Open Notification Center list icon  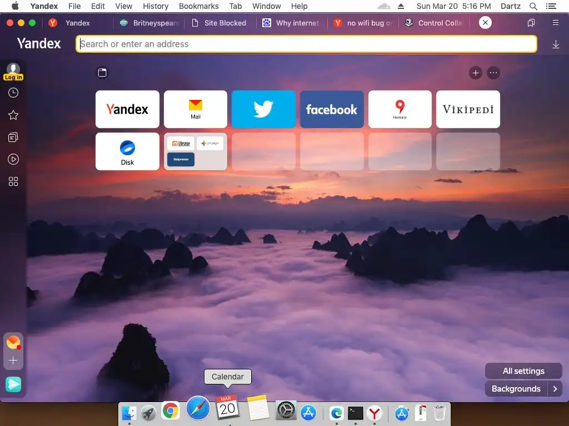point(551,6)
